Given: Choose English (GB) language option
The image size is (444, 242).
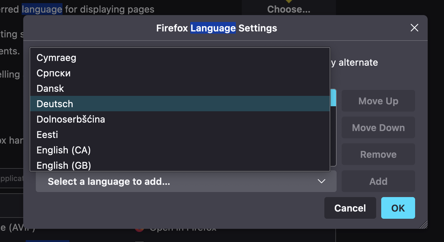Looking at the screenshot, I should click(x=64, y=165).
